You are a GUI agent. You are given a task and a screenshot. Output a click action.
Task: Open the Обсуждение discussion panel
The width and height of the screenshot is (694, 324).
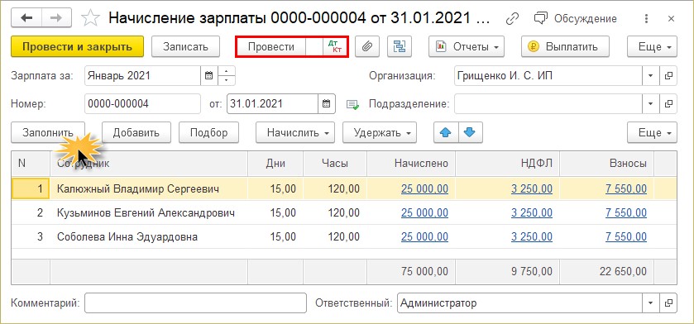(575, 18)
